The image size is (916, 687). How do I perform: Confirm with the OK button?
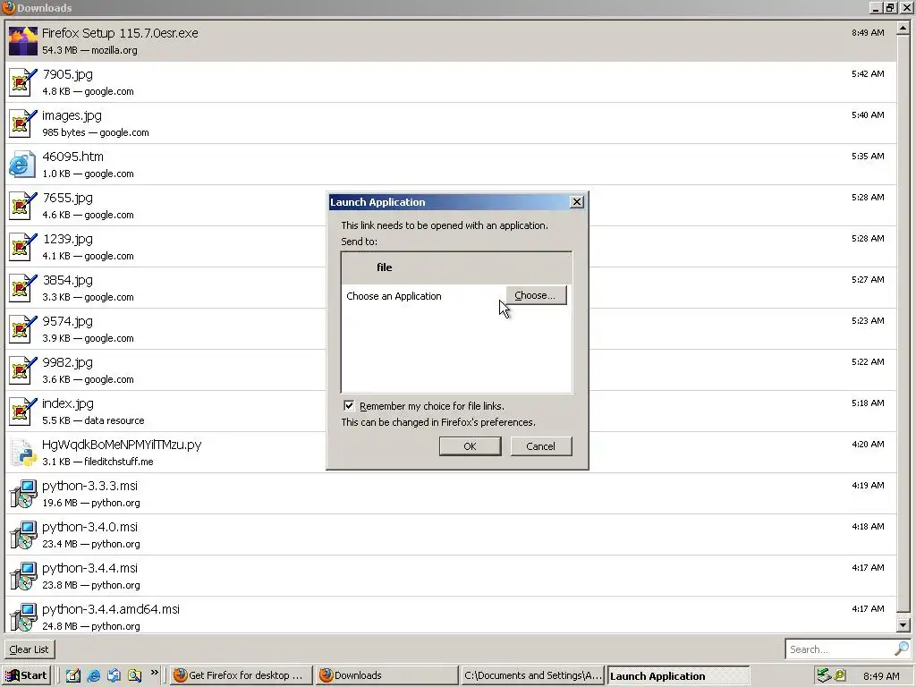(470, 446)
